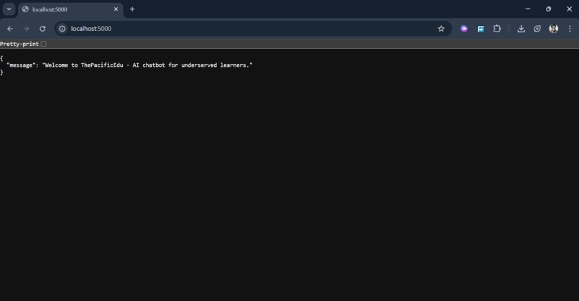This screenshot has height=301, width=579.
Task: View site information icon in address bar
Action: [62, 29]
